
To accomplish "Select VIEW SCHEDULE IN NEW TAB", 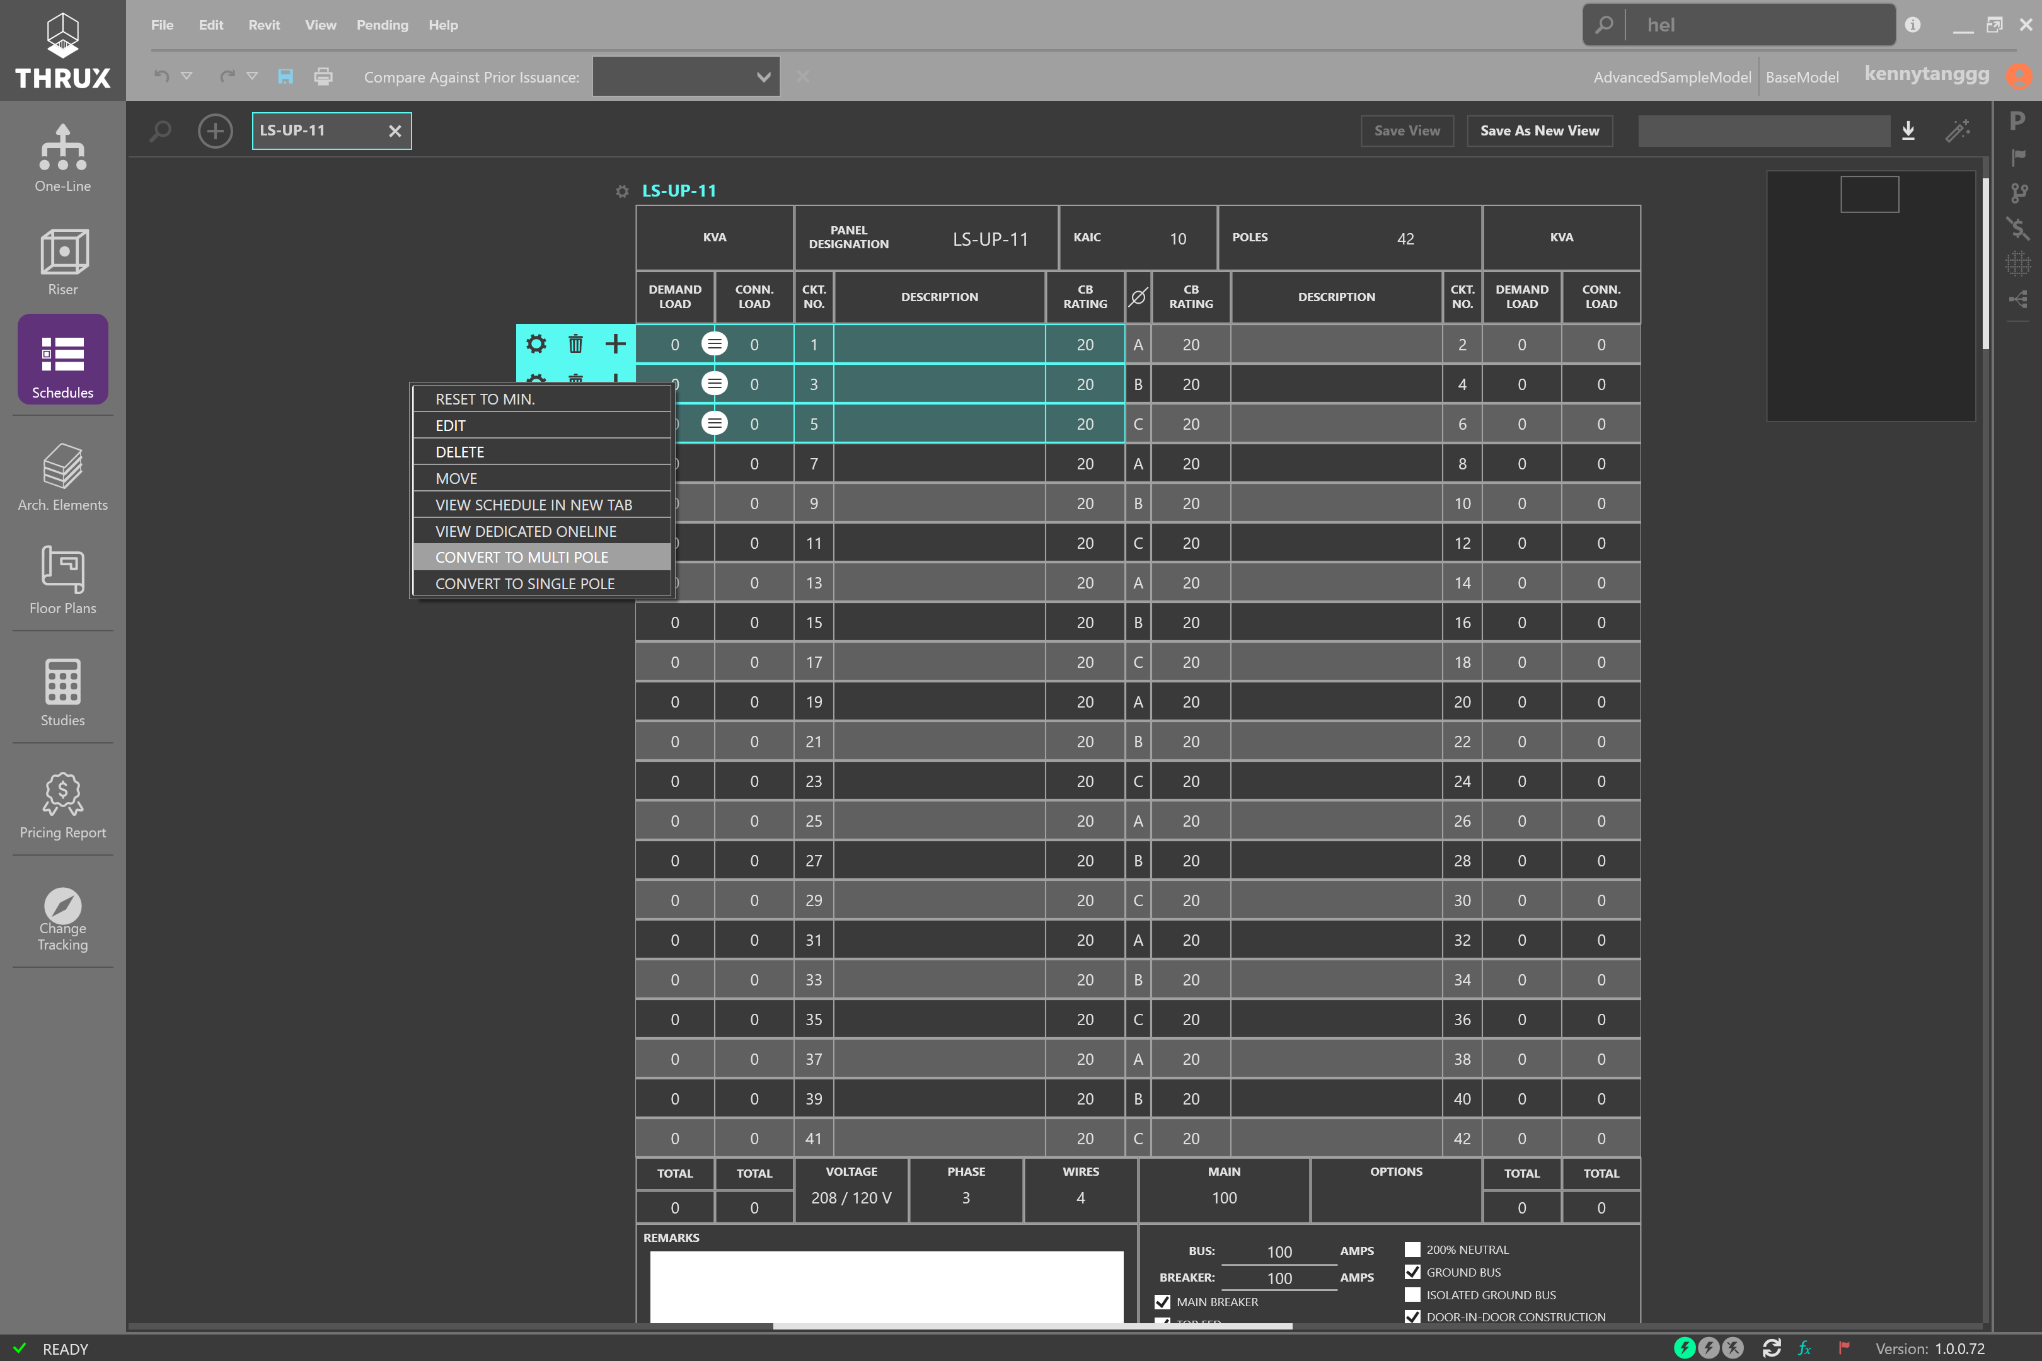I will point(542,505).
